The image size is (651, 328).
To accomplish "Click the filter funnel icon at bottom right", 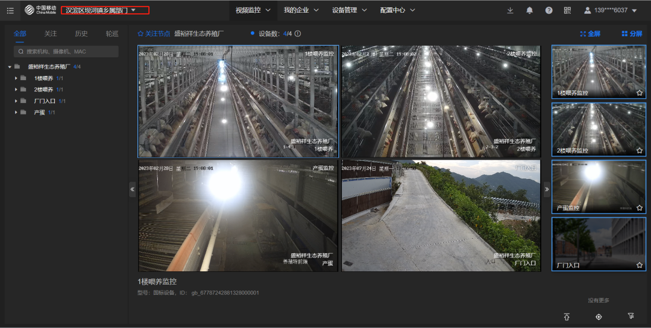I will pos(631,317).
